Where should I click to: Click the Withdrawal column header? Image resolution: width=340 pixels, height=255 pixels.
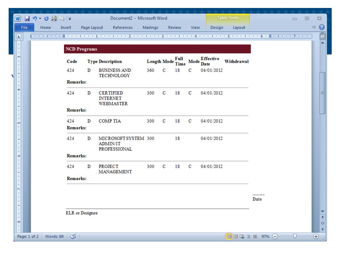(236, 61)
